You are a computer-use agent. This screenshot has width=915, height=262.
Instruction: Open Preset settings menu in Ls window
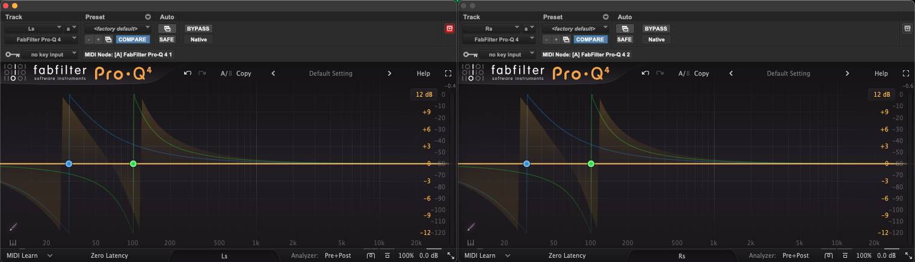coord(148,17)
